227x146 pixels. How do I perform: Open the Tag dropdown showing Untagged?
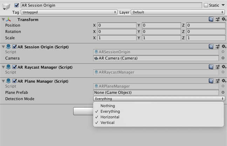[69, 12]
